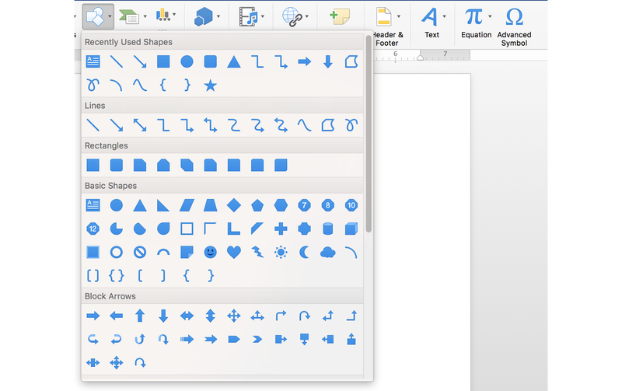Click the Media film and music icon
The width and height of the screenshot is (622, 391).
248,17
